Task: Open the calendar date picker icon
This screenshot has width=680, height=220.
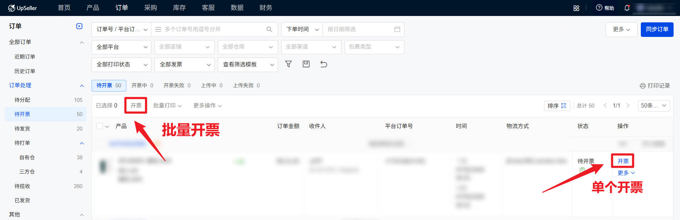Action: point(397,29)
